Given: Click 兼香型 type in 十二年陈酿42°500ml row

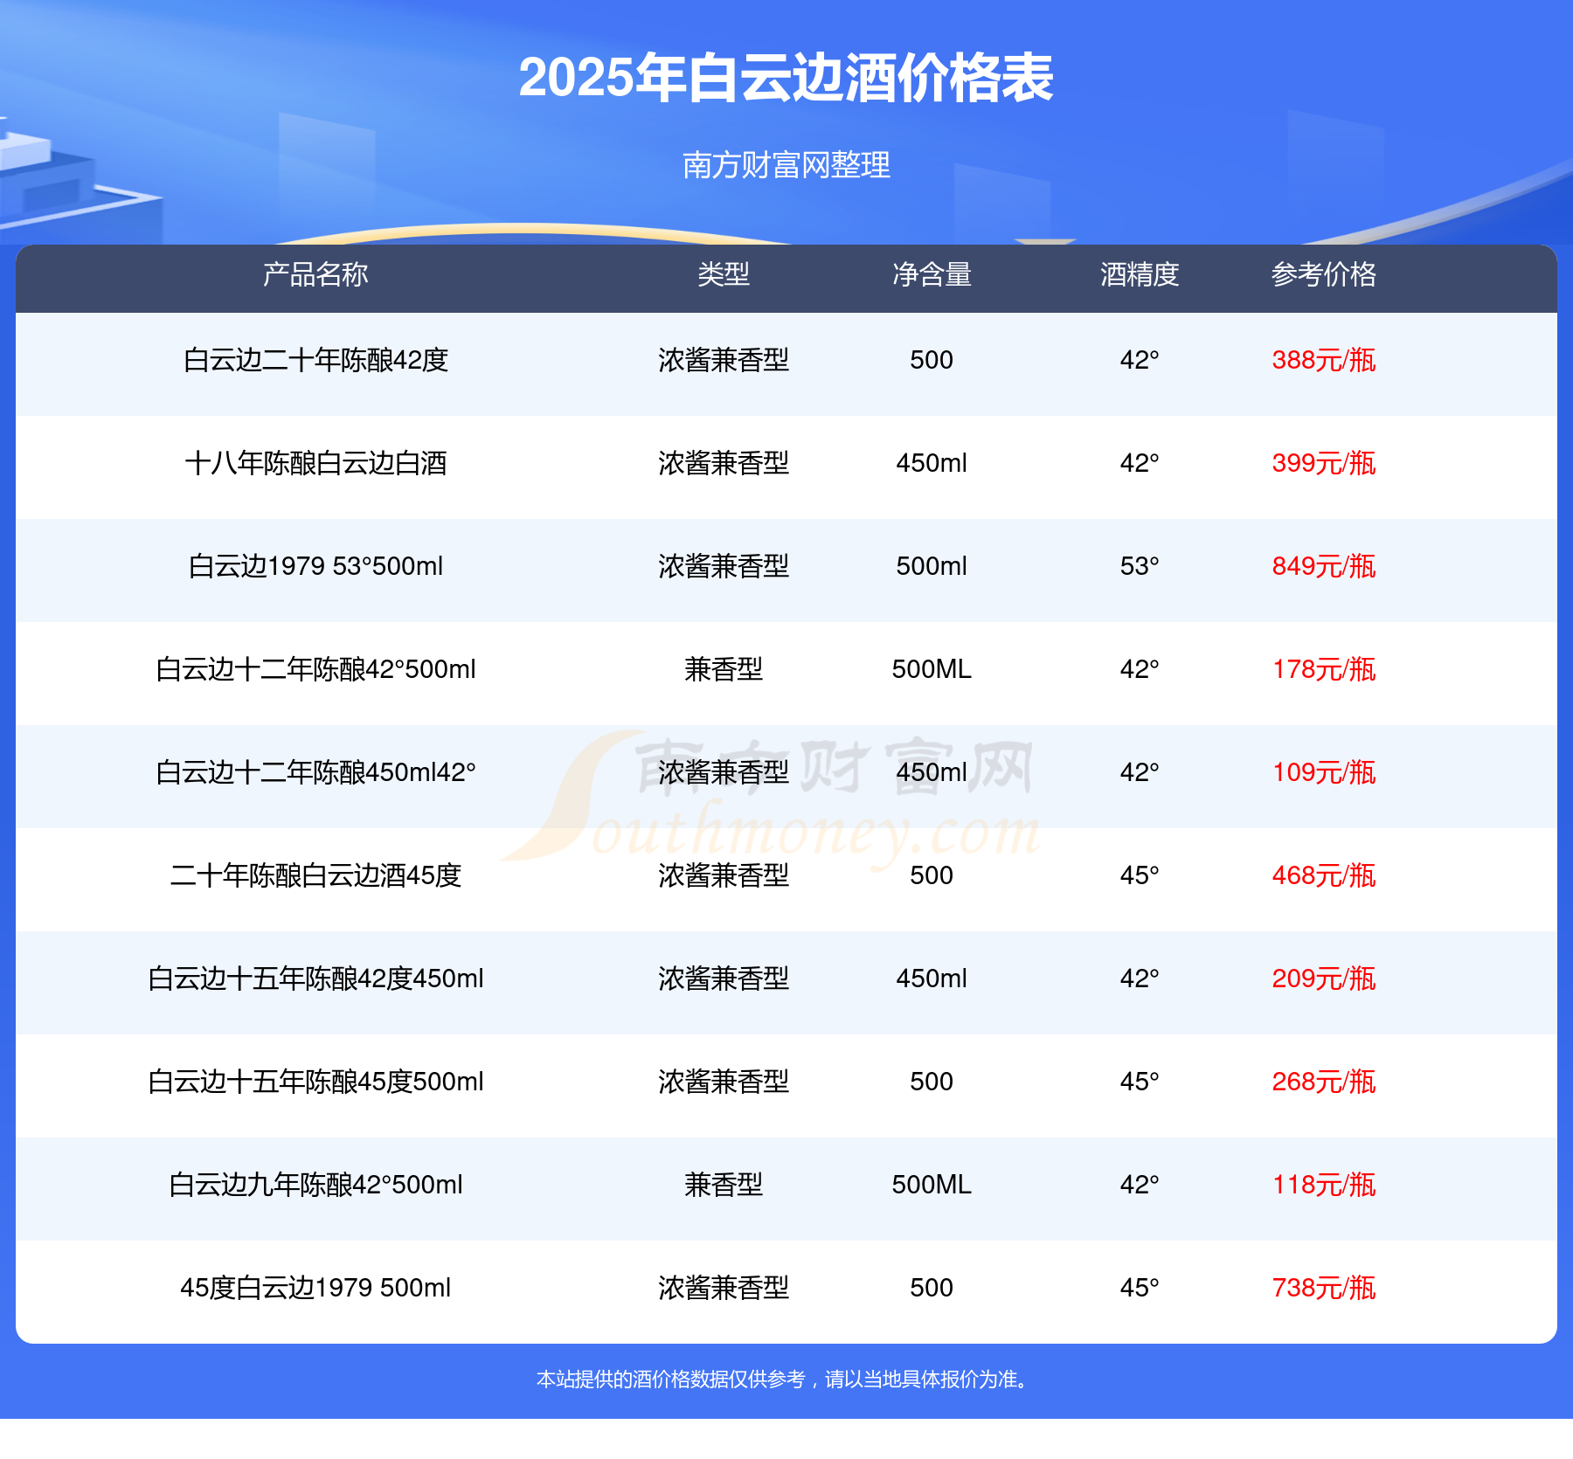Looking at the screenshot, I should click(724, 669).
